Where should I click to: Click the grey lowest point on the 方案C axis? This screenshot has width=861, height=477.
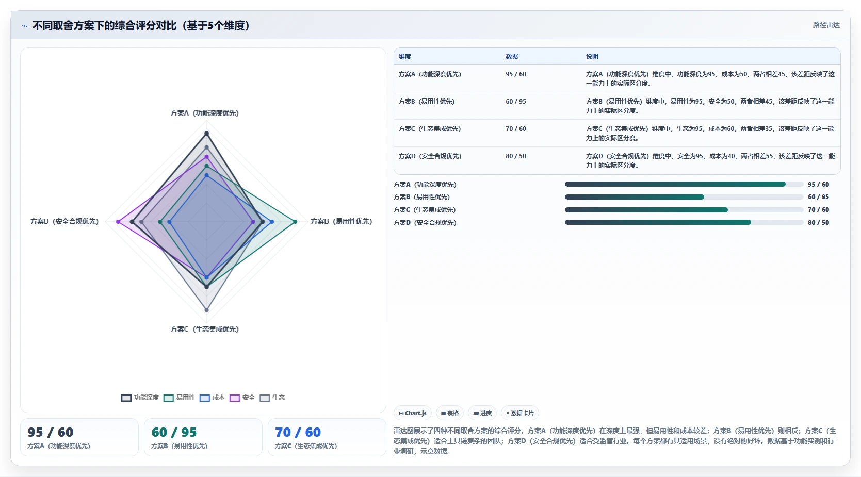point(207,310)
